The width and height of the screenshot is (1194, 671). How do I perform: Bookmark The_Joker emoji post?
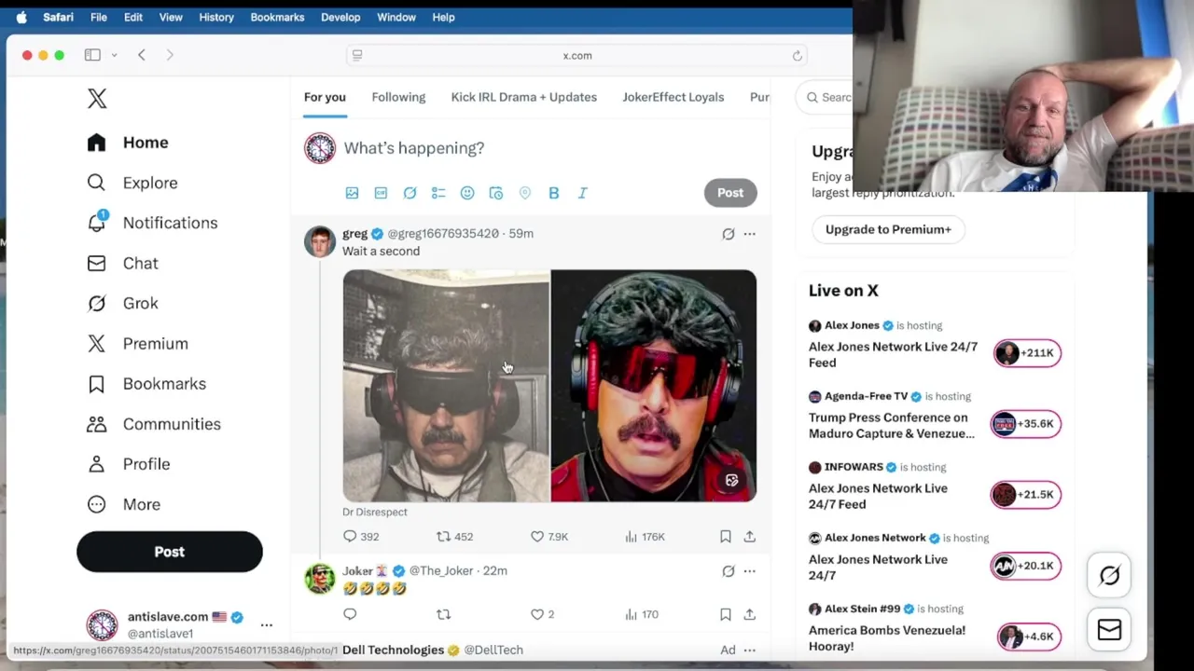click(725, 614)
